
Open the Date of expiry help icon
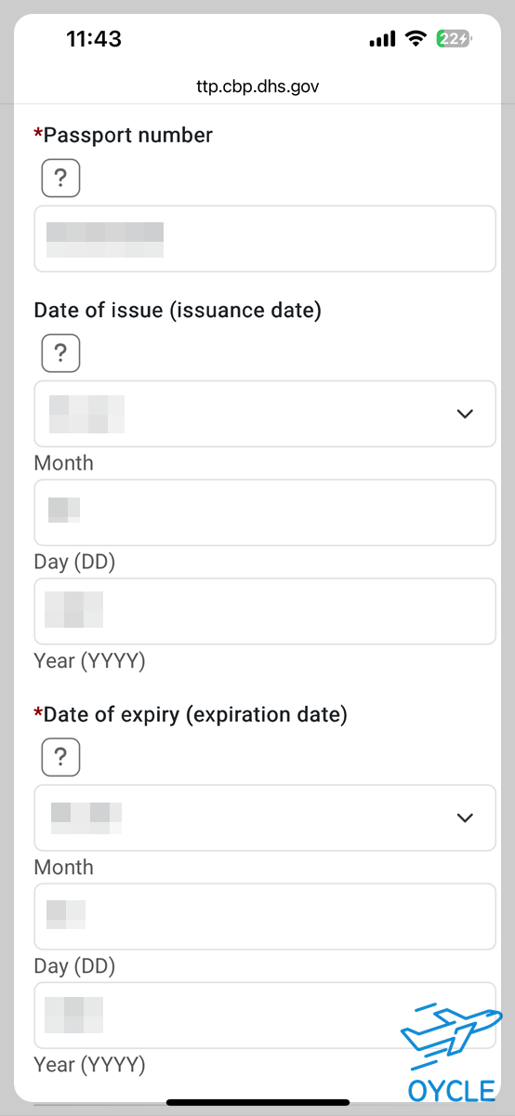point(60,757)
